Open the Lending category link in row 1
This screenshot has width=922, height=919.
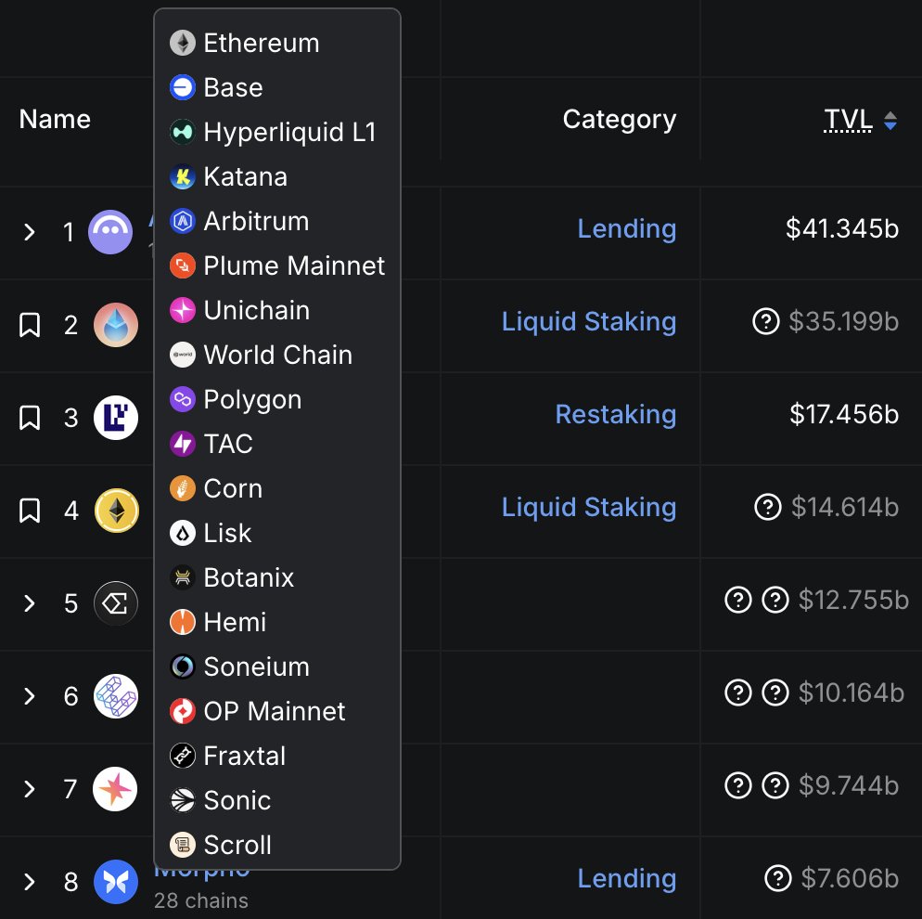coord(626,228)
